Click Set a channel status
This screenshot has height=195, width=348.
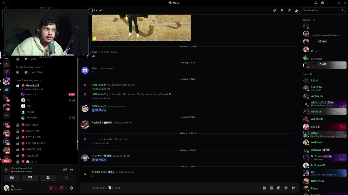32,89
